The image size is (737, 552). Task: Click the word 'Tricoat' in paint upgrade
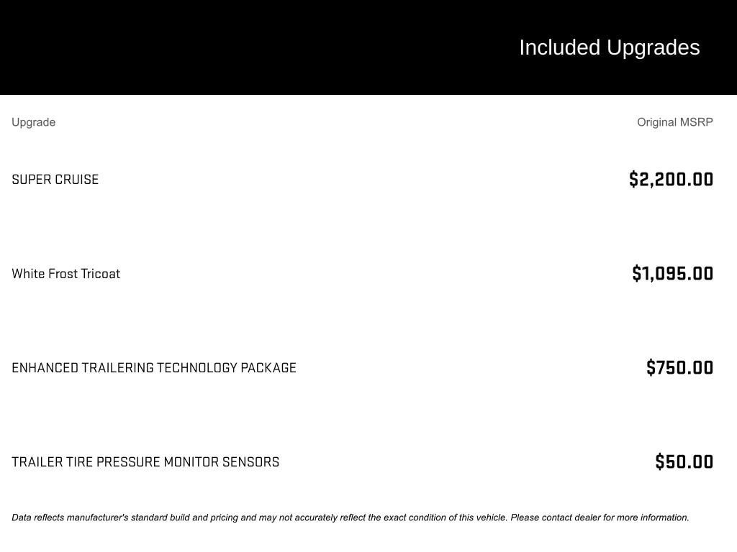[x=100, y=274]
